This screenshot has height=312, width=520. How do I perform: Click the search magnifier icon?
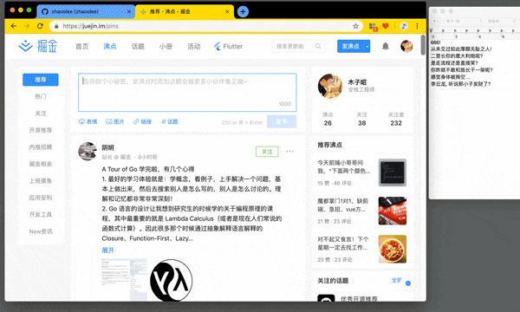pos(318,46)
